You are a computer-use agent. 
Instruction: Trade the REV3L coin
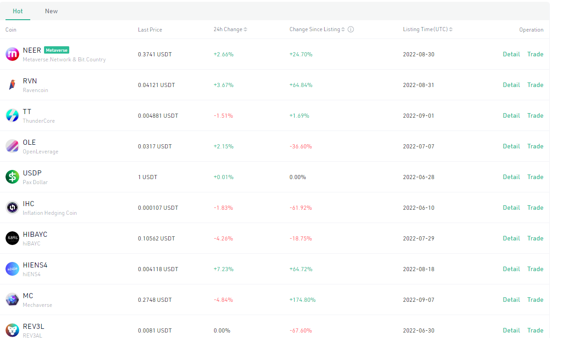click(535, 330)
